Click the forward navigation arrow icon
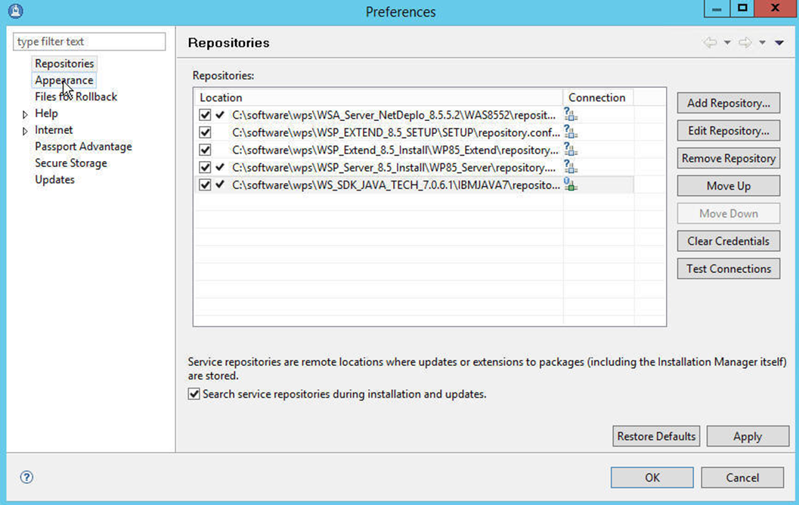The image size is (799, 505). (x=745, y=43)
